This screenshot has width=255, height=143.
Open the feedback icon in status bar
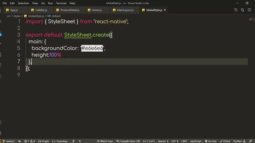click(251, 141)
